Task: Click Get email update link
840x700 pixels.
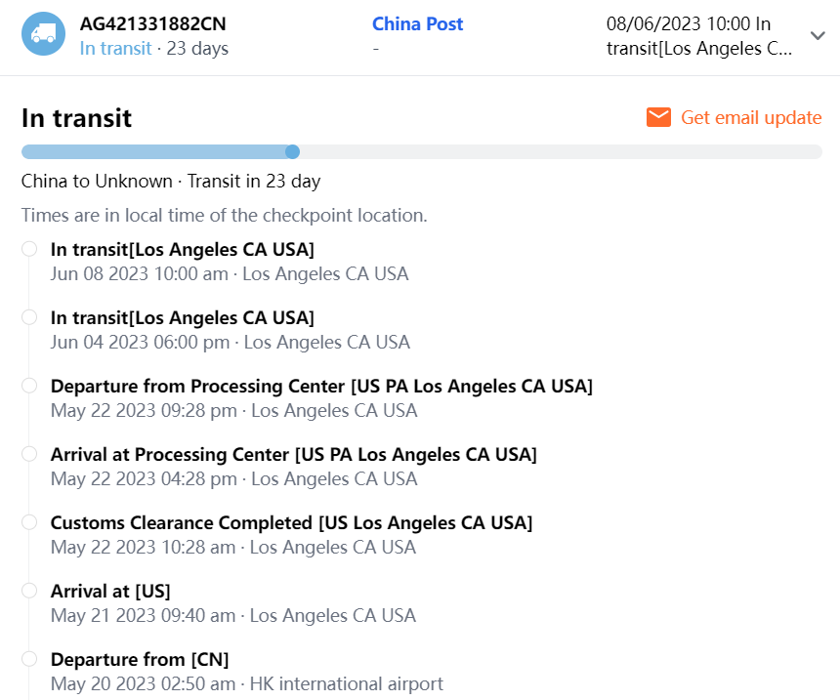Action: point(750,118)
